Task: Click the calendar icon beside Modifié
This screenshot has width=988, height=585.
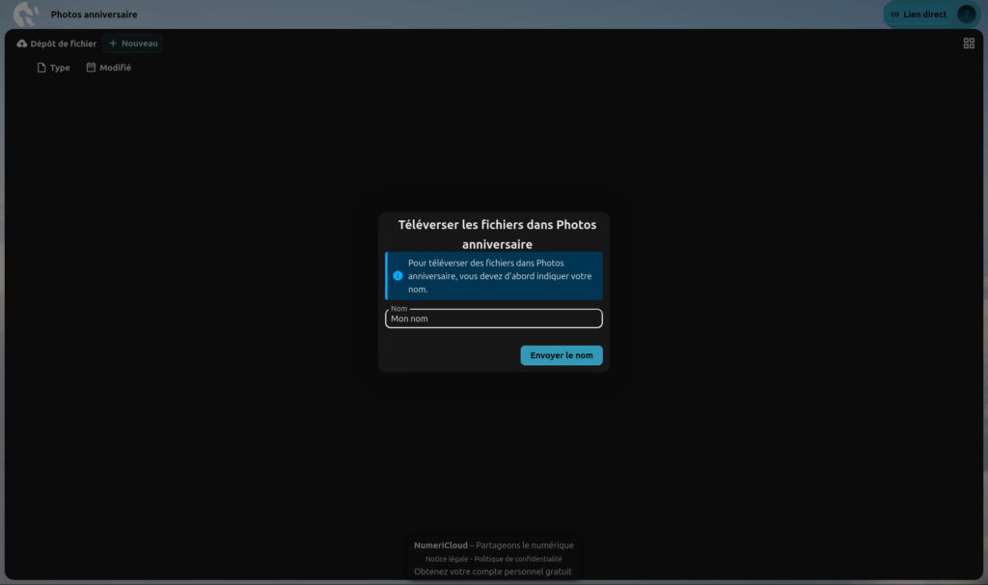Action: click(91, 67)
